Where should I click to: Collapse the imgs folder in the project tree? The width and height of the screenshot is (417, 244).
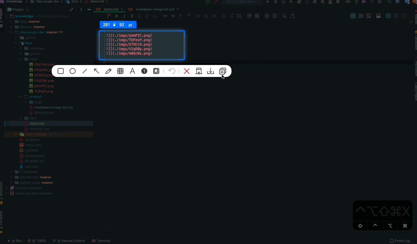pos(20,59)
